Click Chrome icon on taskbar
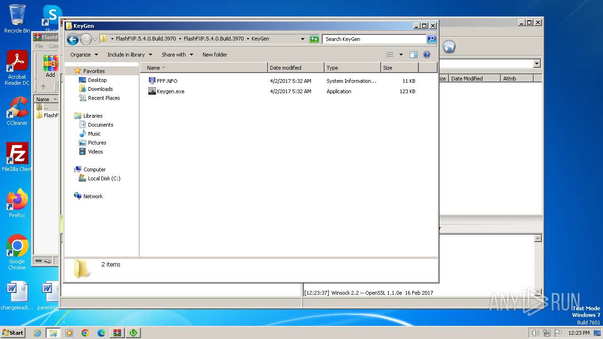This screenshot has width=603, height=339. click(x=85, y=333)
